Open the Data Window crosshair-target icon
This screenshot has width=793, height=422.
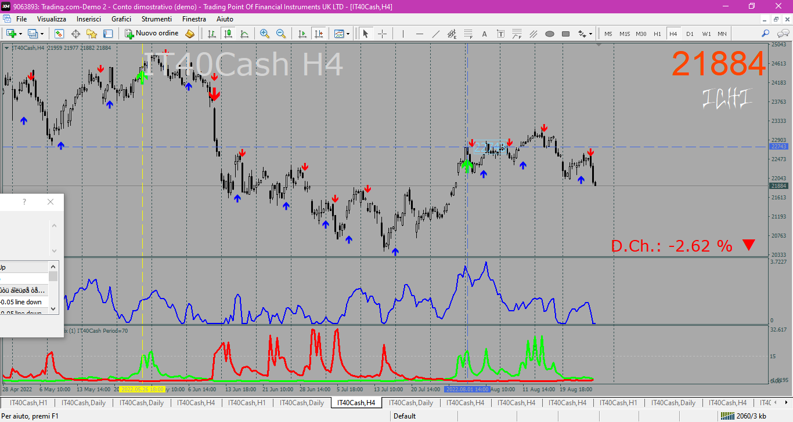point(75,34)
